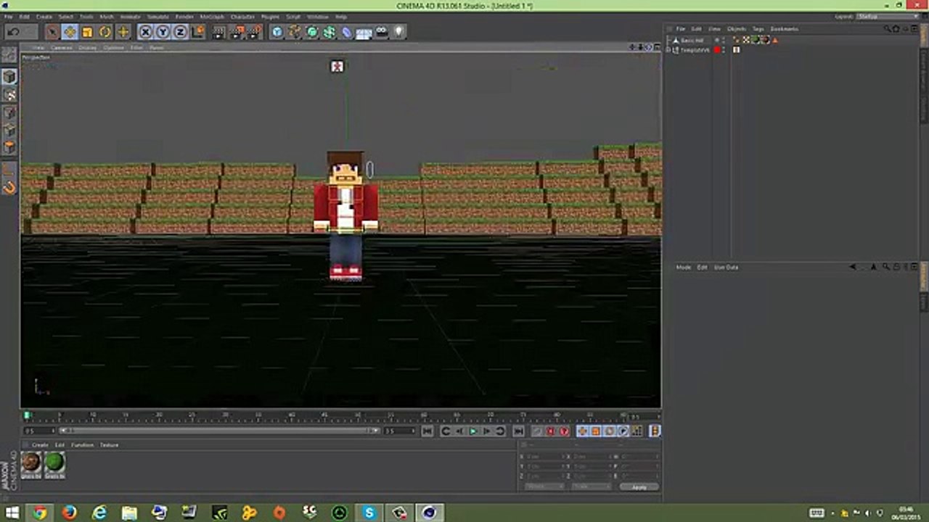Toggle Y axis lock
929x522 pixels.
pyautogui.click(x=163, y=32)
